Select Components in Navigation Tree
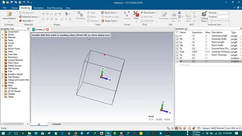Screen dimensions: 242x136 (13, 32)
